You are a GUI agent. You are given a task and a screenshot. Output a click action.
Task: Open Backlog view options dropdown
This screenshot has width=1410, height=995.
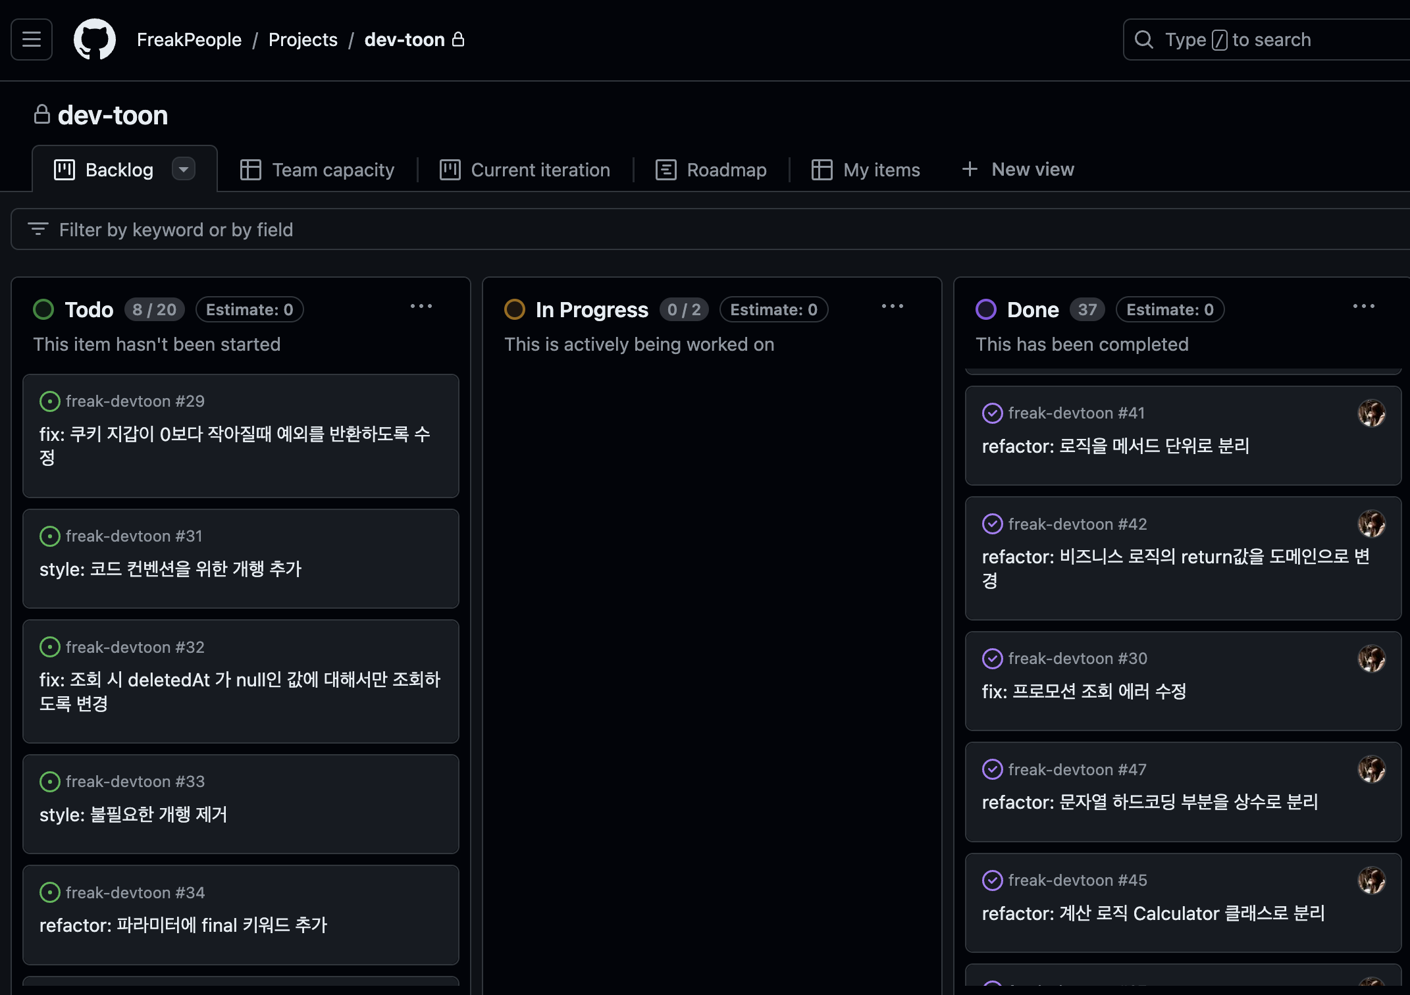(184, 169)
